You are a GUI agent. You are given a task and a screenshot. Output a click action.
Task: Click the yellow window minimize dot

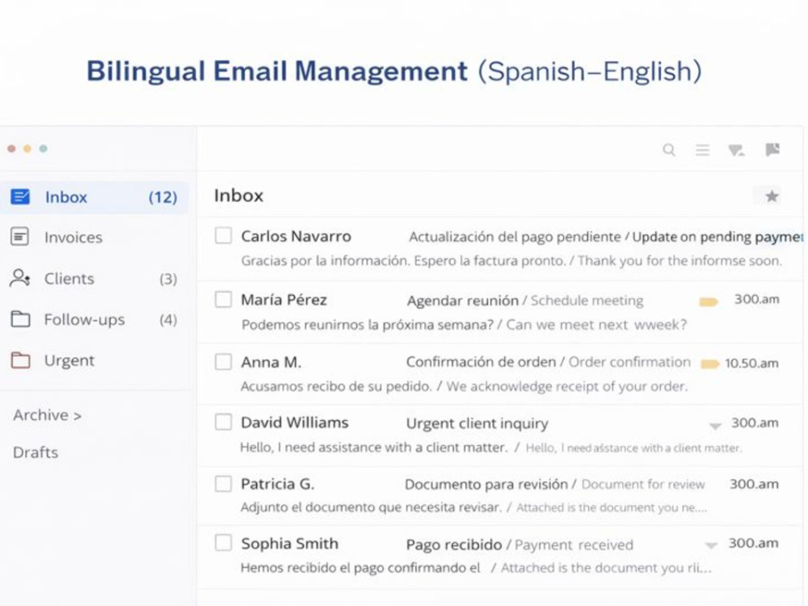(27, 149)
